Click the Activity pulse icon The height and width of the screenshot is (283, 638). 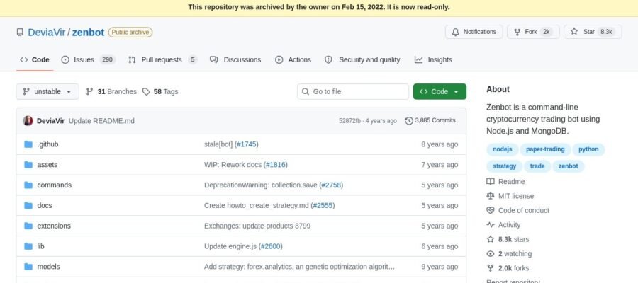[491, 224]
